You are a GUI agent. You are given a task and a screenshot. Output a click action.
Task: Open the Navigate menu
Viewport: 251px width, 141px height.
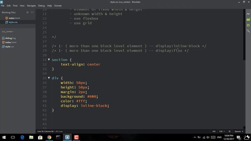(31, 5)
